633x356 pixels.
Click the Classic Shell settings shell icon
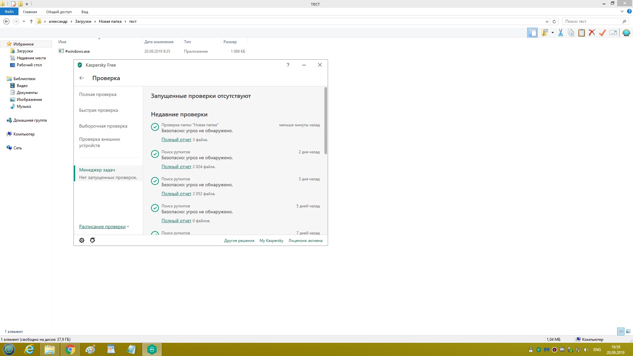pyautogui.click(x=626, y=33)
